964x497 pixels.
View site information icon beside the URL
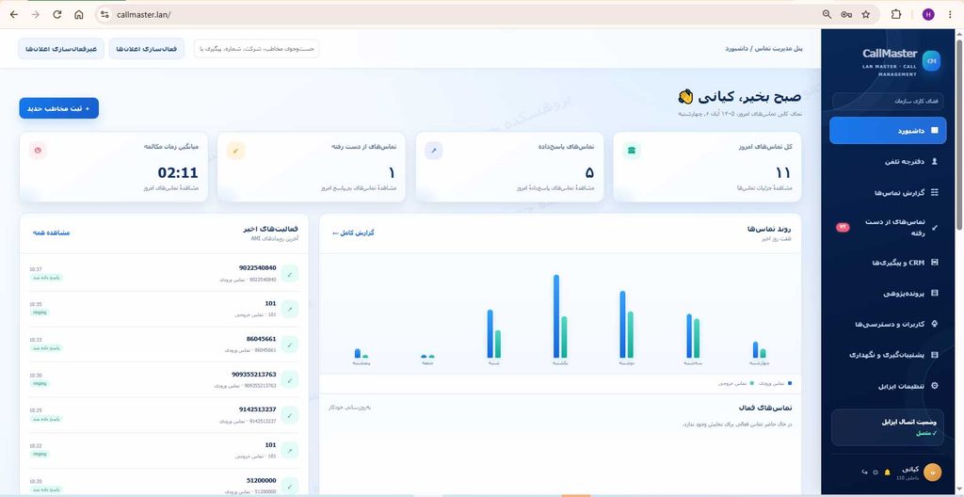tap(104, 14)
